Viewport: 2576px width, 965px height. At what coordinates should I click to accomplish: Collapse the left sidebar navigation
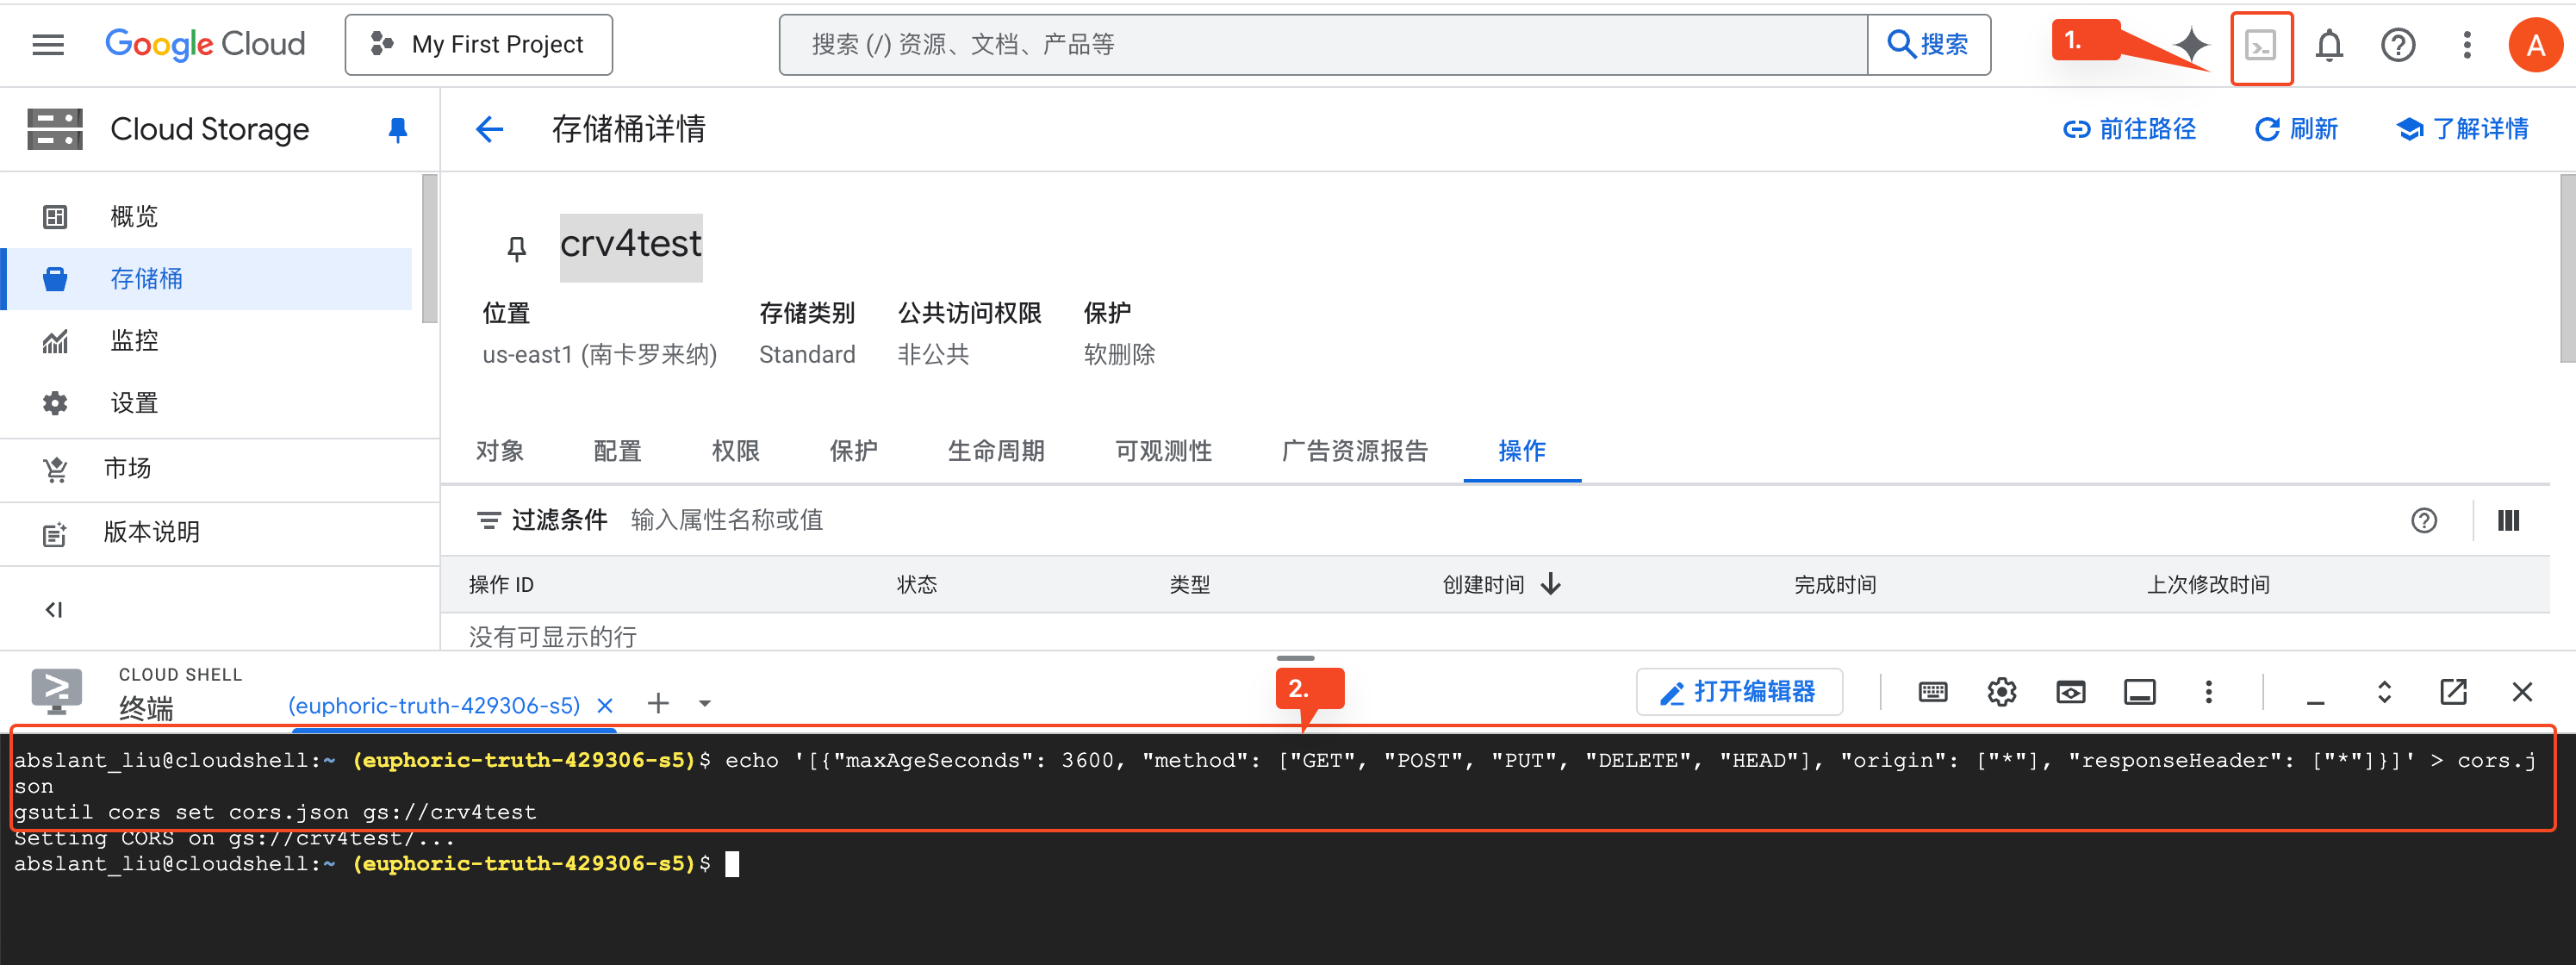(54, 609)
